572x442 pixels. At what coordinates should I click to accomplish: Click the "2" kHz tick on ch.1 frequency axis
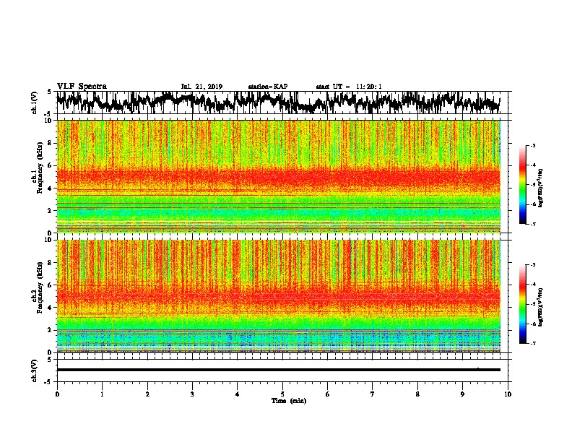point(50,210)
